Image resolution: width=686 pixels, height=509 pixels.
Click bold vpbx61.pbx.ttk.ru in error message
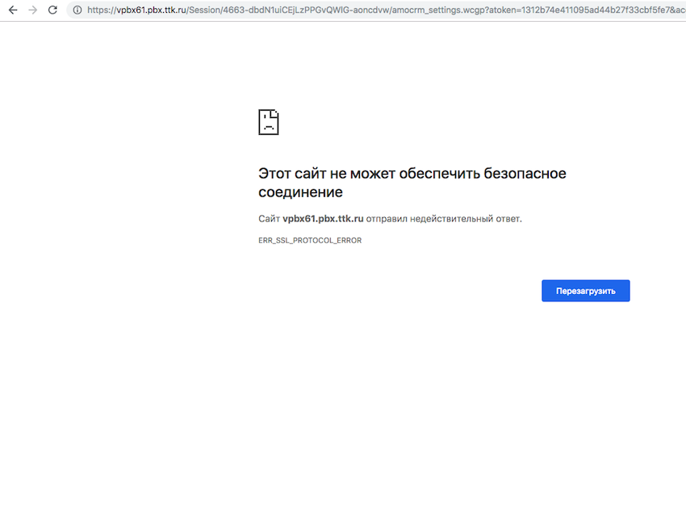point(323,219)
